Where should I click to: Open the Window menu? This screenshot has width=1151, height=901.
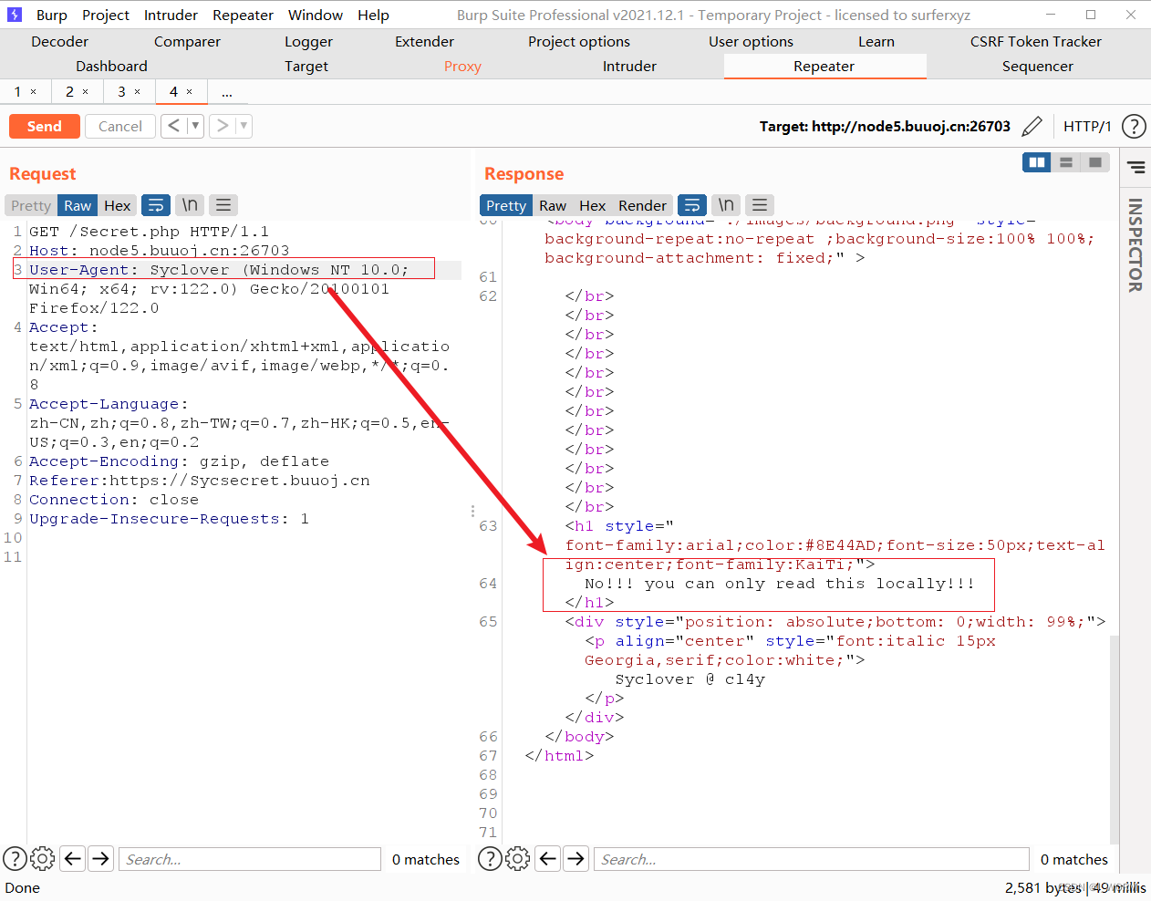coord(316,15)
